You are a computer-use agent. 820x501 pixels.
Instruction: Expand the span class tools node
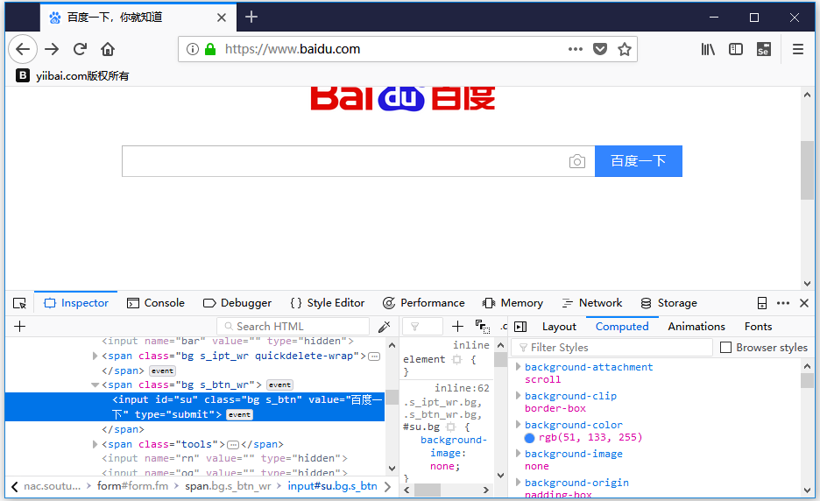pyautogui.click(x=95, y=445)
